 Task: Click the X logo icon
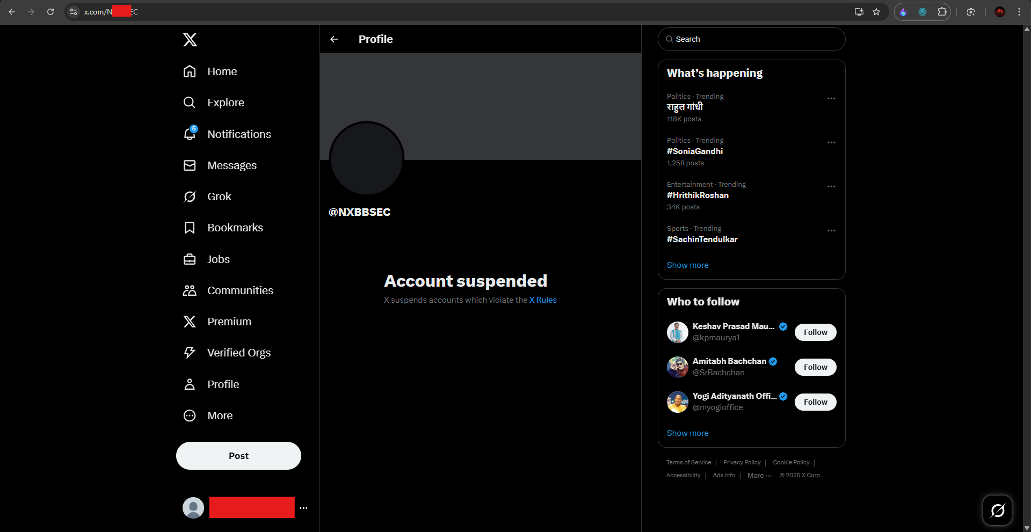[190, 39]
